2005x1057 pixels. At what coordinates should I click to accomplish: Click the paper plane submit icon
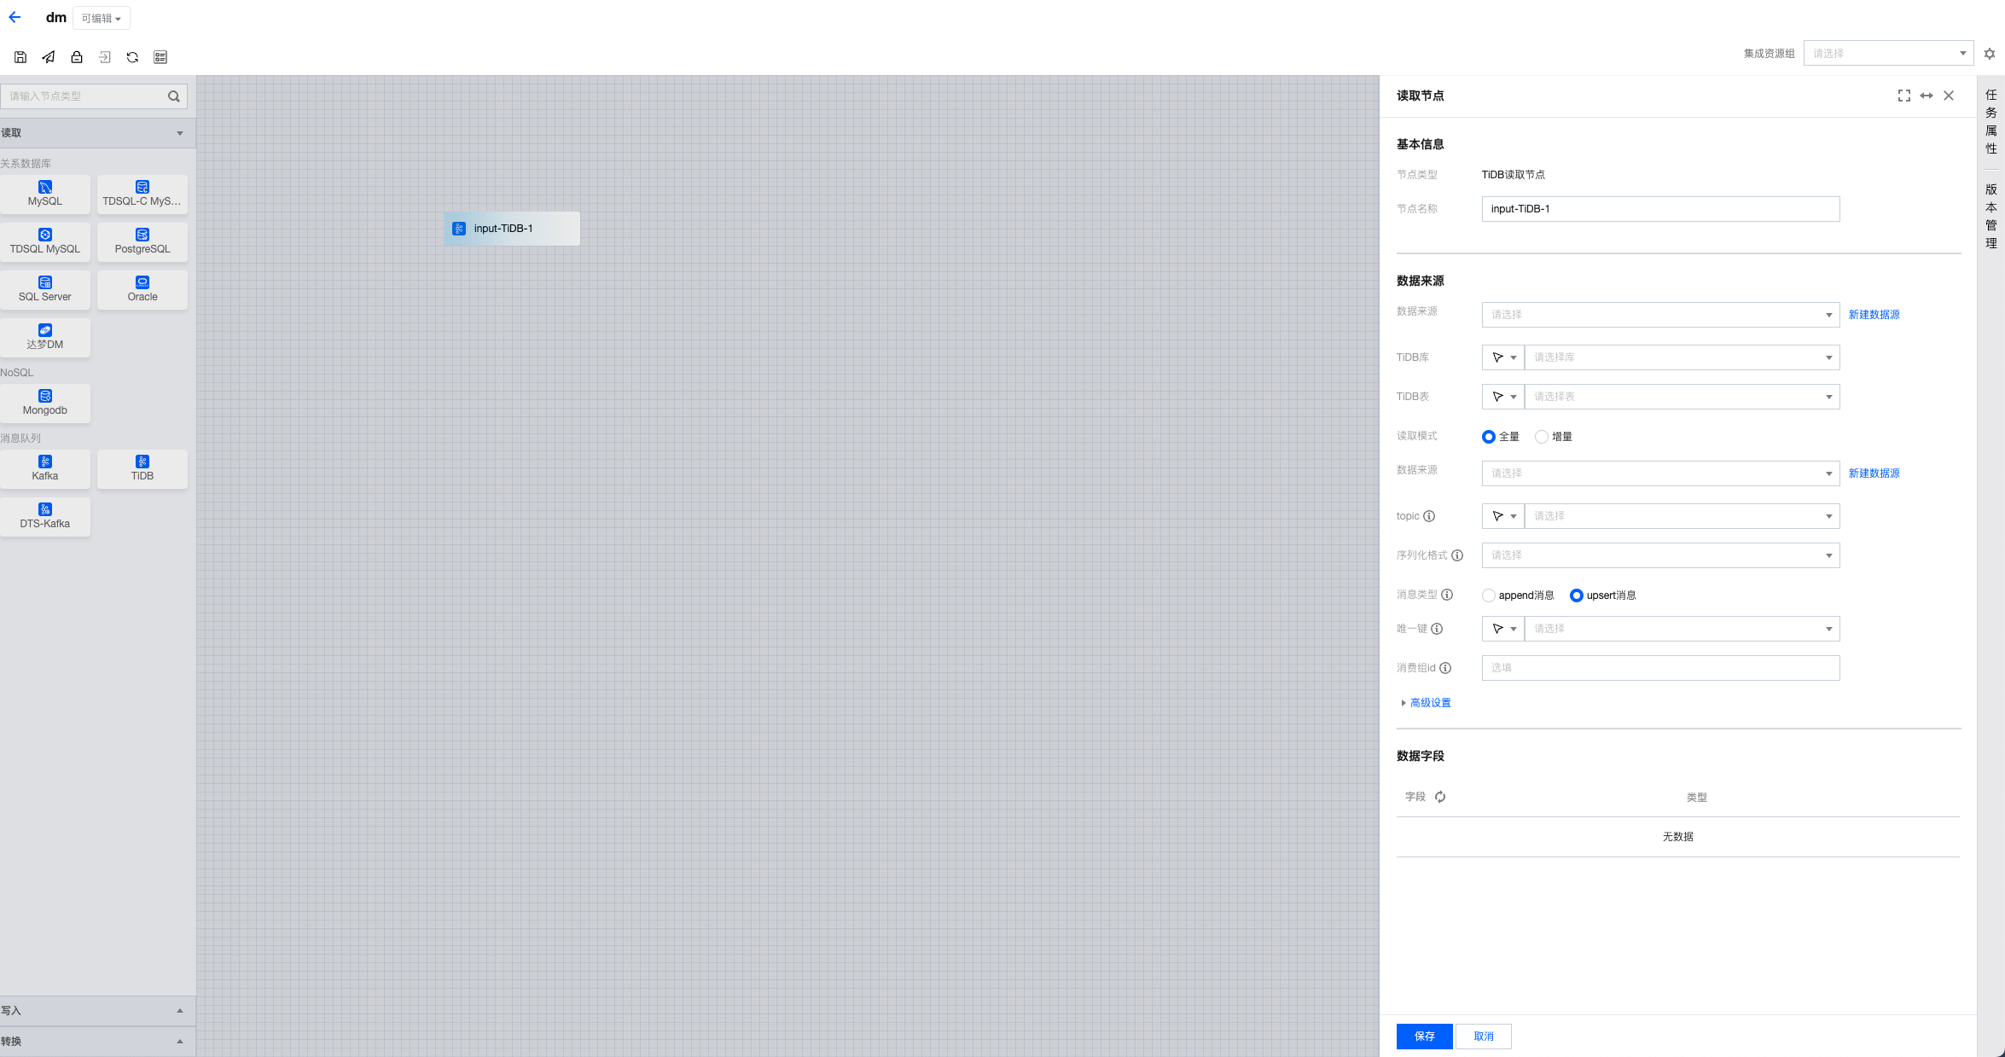[x=49, y=57]
